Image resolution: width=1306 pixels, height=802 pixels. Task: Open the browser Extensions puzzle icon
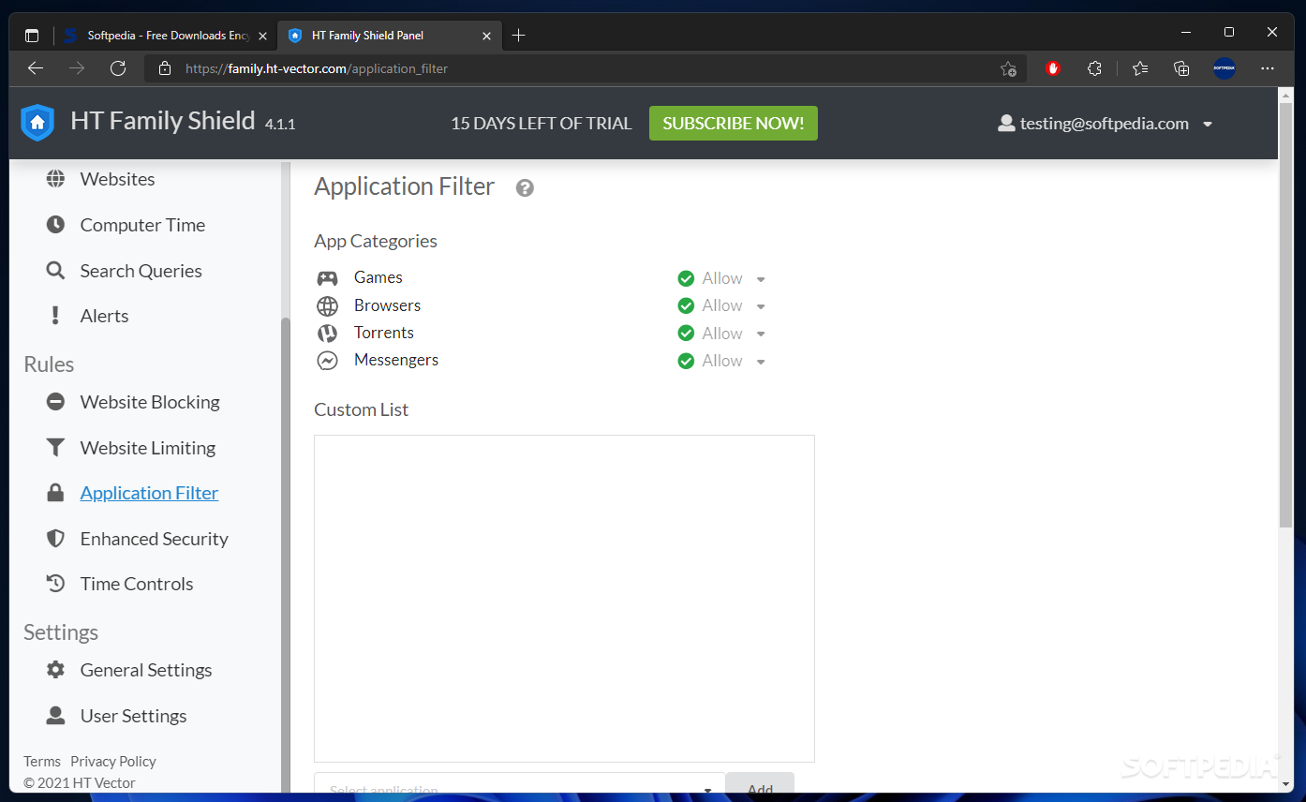pos(1094,68)
